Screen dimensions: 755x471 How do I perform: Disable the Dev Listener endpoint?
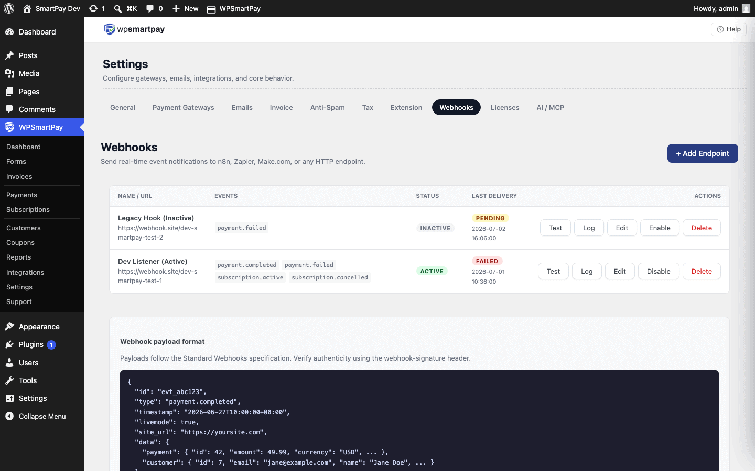659,271
